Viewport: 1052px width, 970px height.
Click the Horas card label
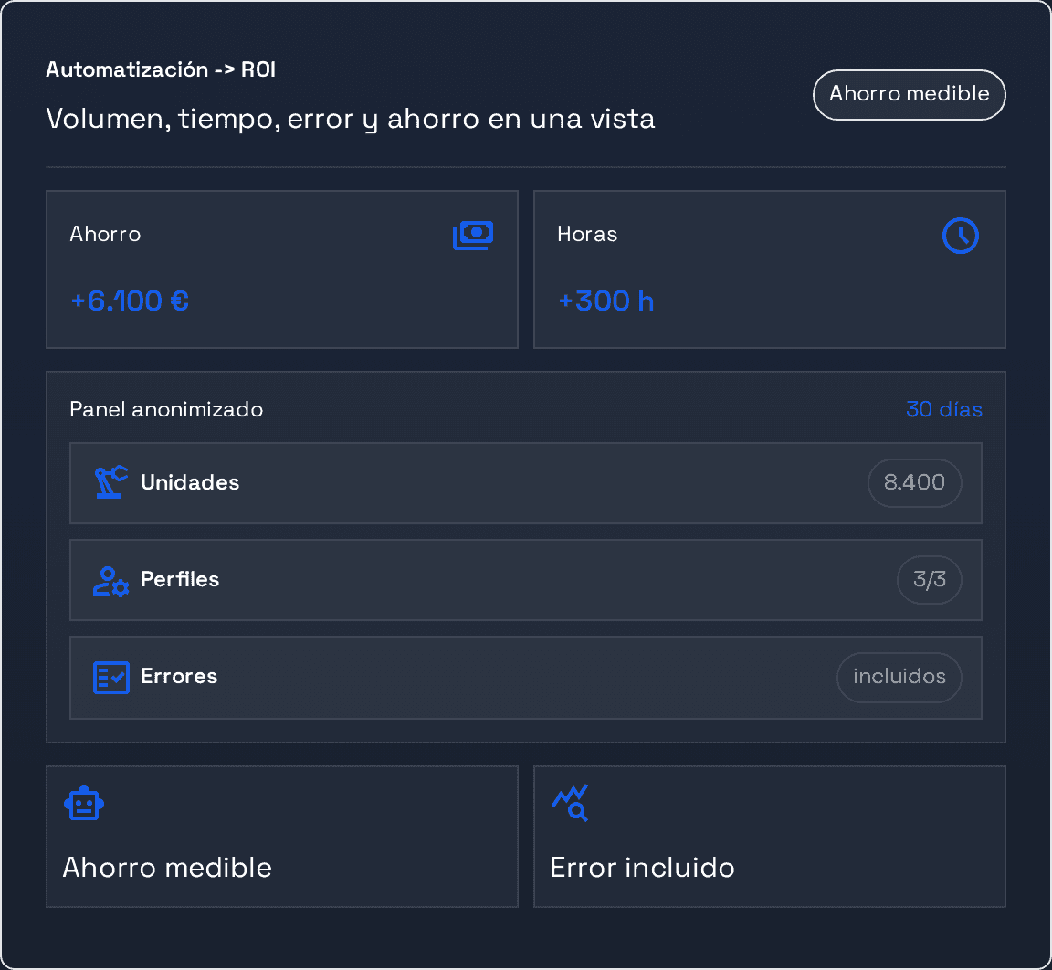click(x=587, y=234)
